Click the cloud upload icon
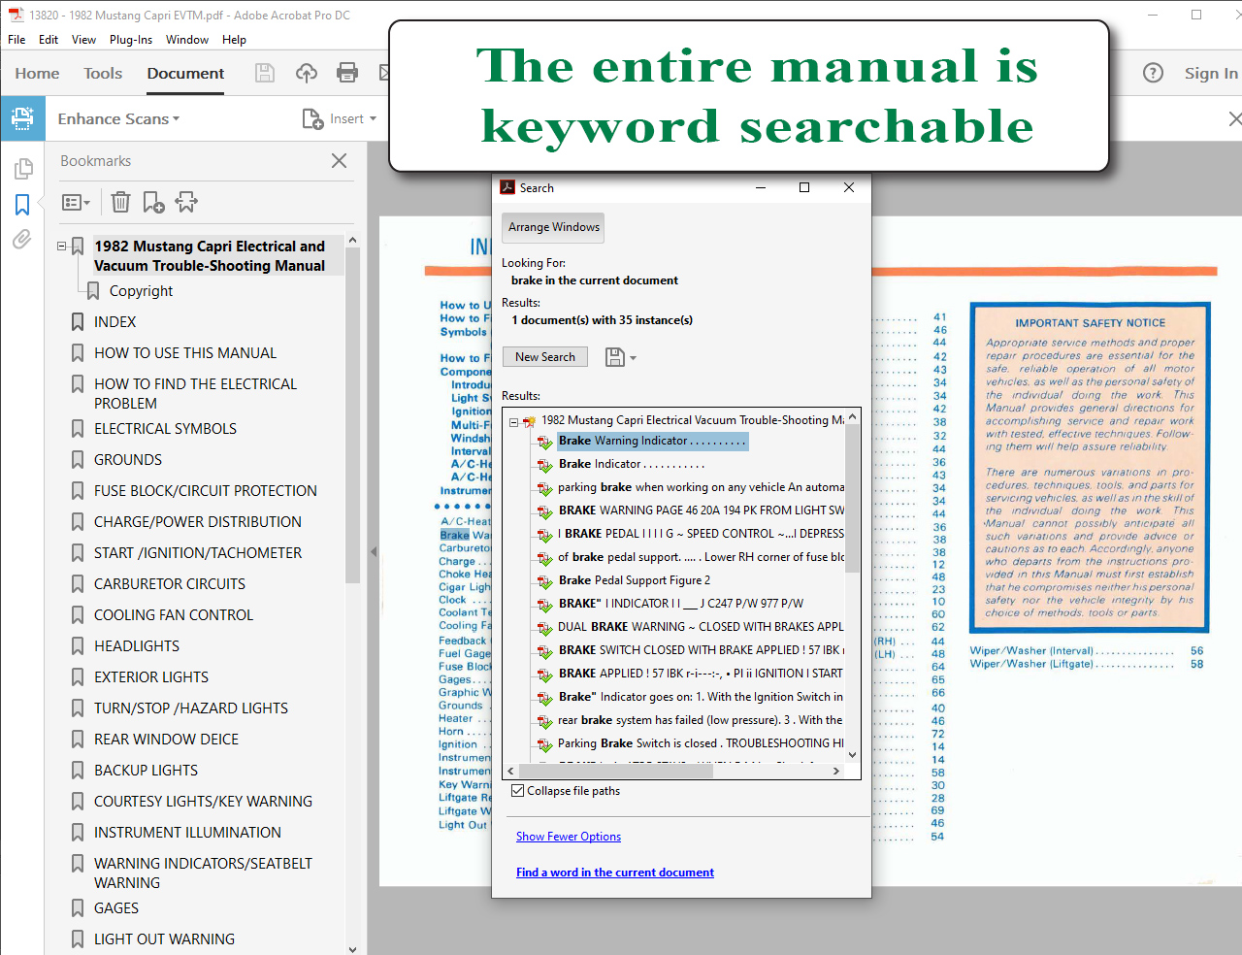The image size is (1242, 955). tap(307, 73)
